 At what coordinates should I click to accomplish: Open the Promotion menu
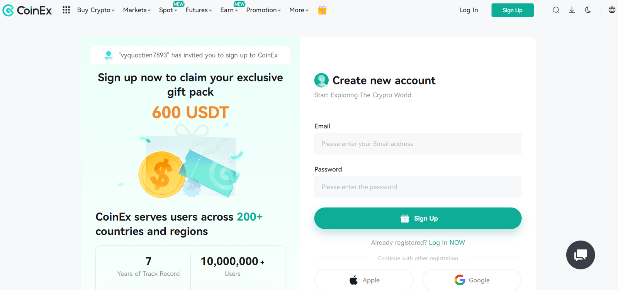262,10
